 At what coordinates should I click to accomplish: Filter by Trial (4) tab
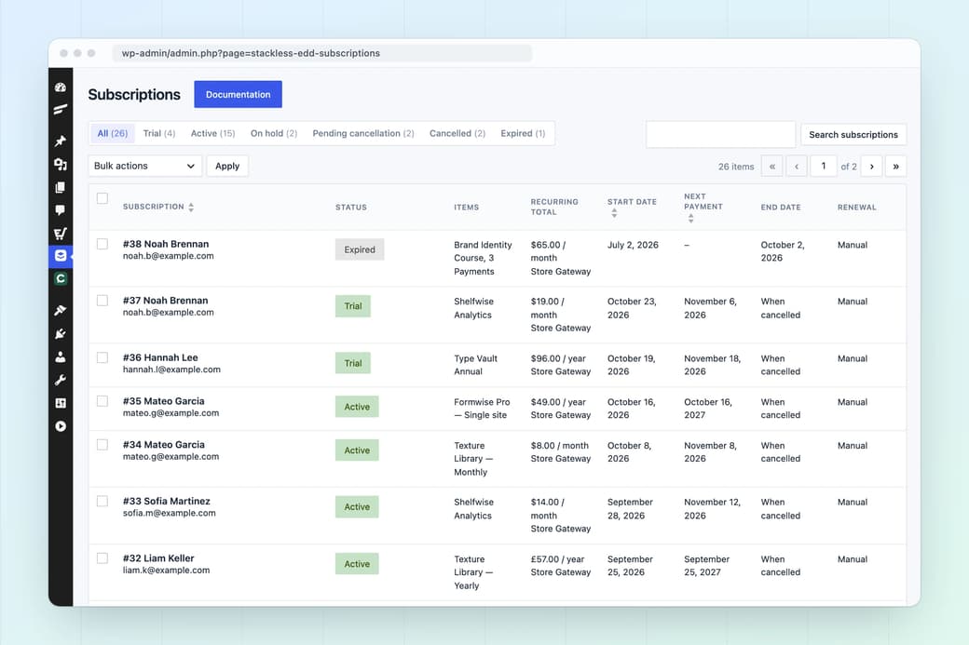pos(159,133)
